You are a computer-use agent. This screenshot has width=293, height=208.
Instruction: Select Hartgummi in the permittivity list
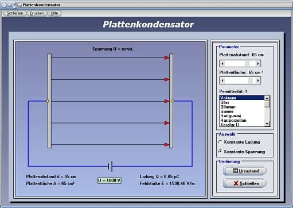242,115
